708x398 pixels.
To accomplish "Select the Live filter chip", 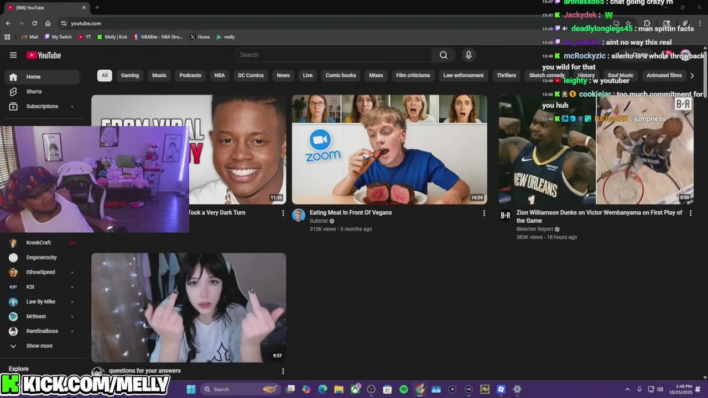I will click(x=308, y=75).
